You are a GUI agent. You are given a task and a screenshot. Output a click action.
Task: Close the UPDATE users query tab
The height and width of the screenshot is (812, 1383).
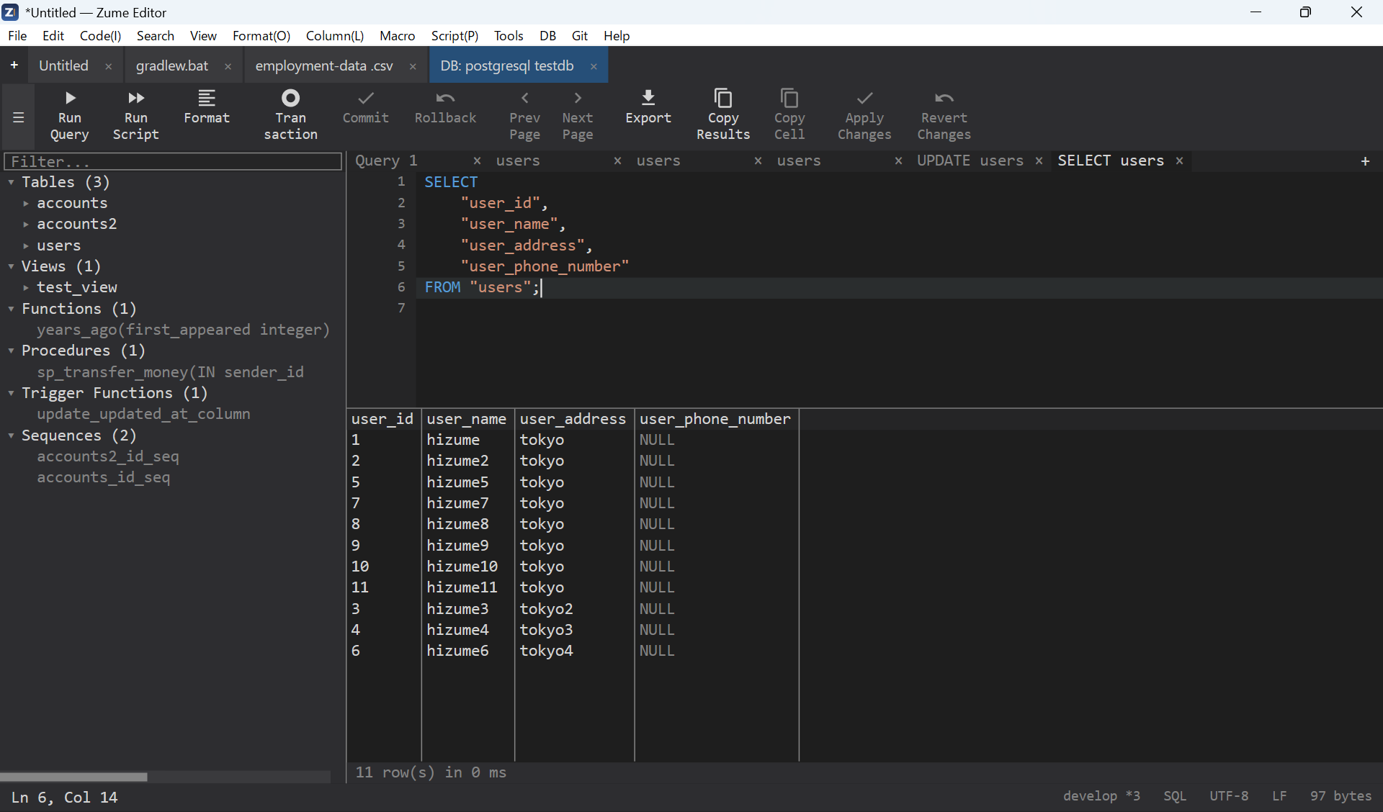(x=1039, y=161)
